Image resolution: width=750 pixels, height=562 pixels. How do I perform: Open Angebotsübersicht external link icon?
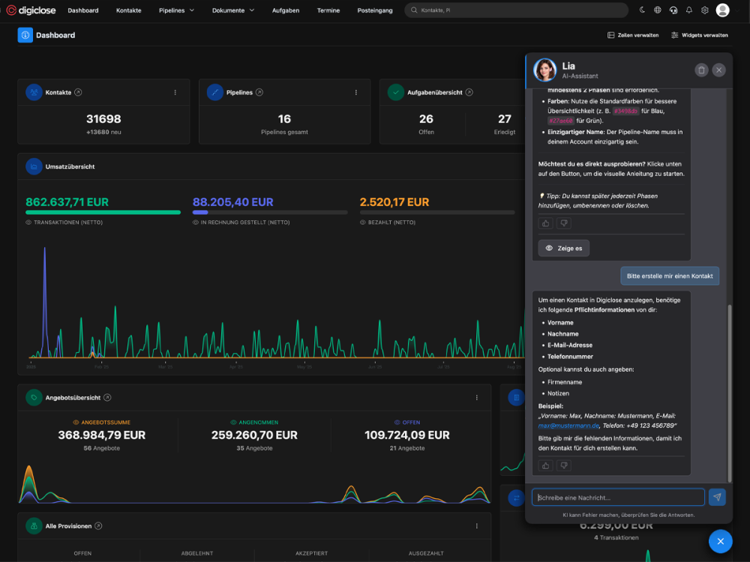[107, 398]
